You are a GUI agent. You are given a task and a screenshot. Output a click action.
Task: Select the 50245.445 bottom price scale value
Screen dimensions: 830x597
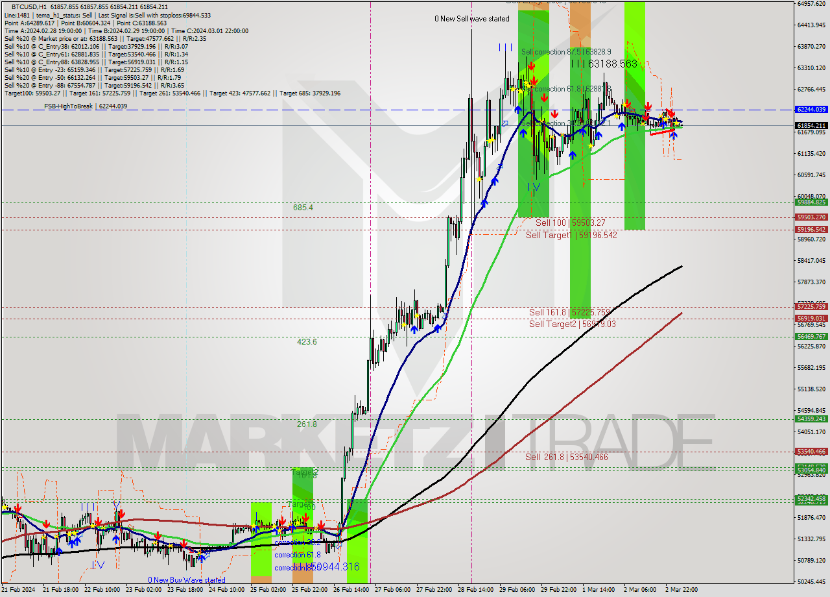click(811, 582)
